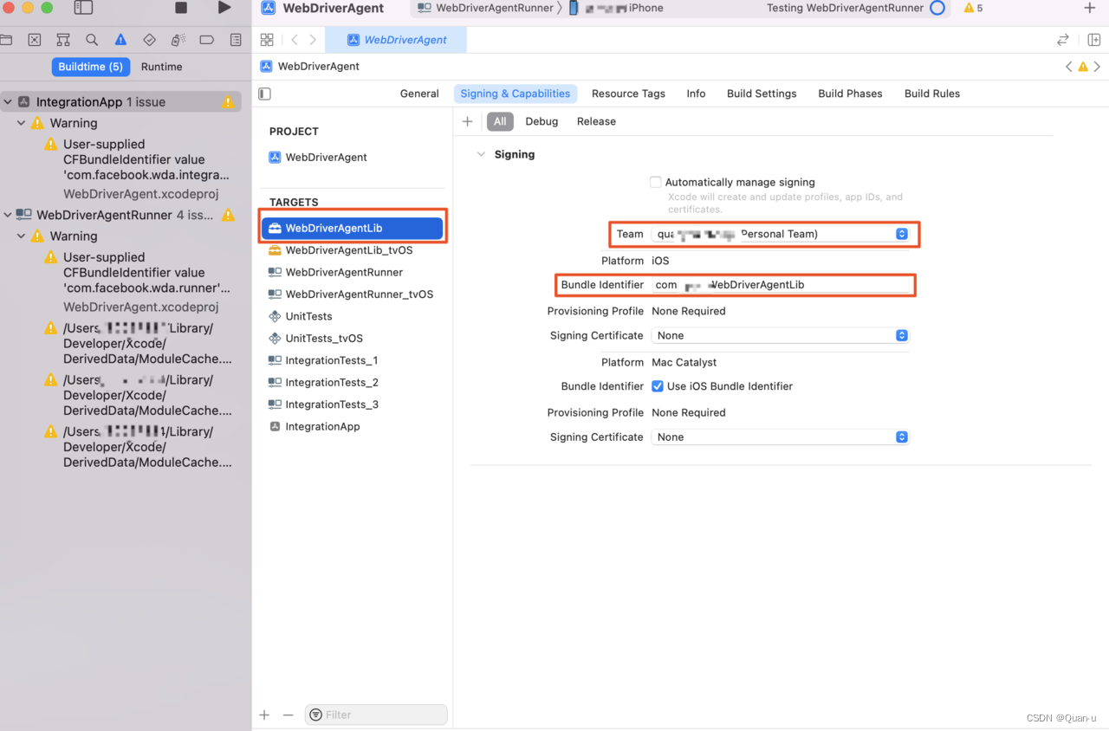Open the find navigator magnifier icon
The image size is (1109, 731).
click(x=92, y=40)
